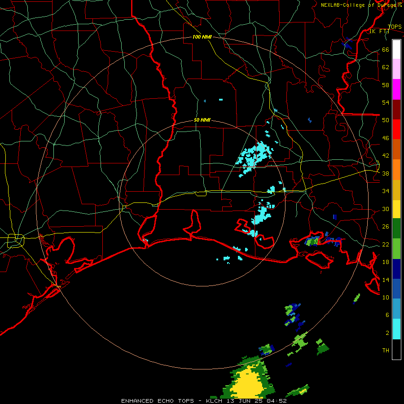Click the '38' legend value
The image size is (404, 404).
[386, 173]
